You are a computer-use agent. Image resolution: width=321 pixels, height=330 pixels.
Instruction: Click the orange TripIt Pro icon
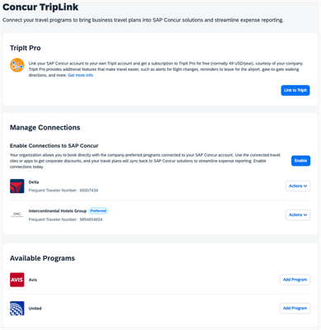(17, 65)
